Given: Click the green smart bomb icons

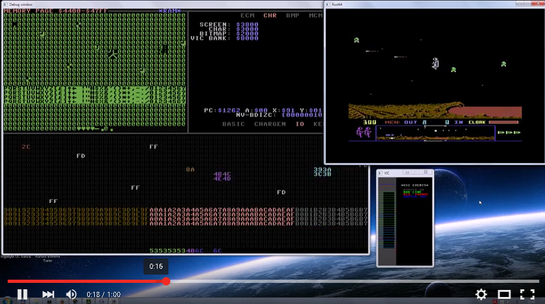Looking at the screenshot, I should point(509,132).
